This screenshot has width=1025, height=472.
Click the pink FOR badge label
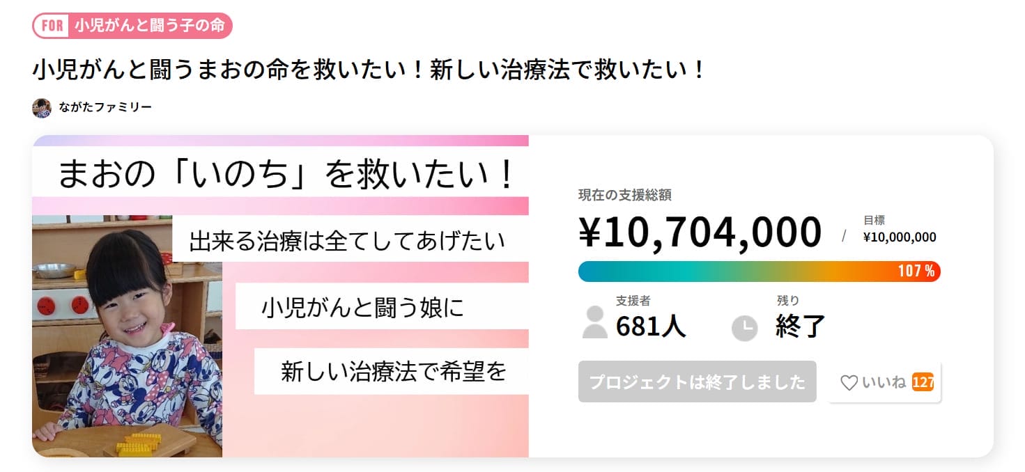pyautogui.click(x=52, y=26)
